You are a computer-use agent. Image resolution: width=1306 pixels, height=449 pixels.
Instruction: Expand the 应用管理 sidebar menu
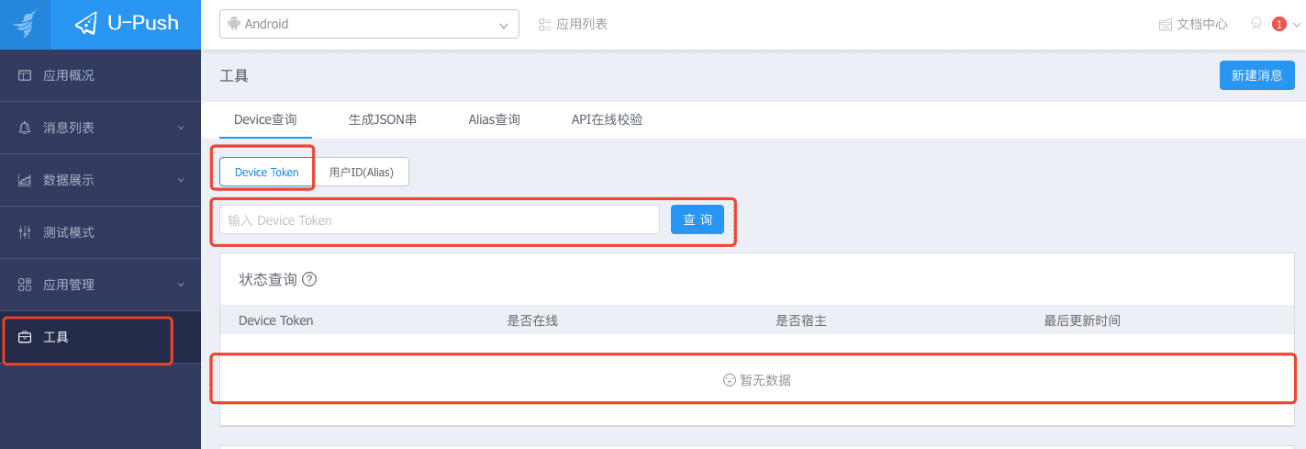point(100,285)
